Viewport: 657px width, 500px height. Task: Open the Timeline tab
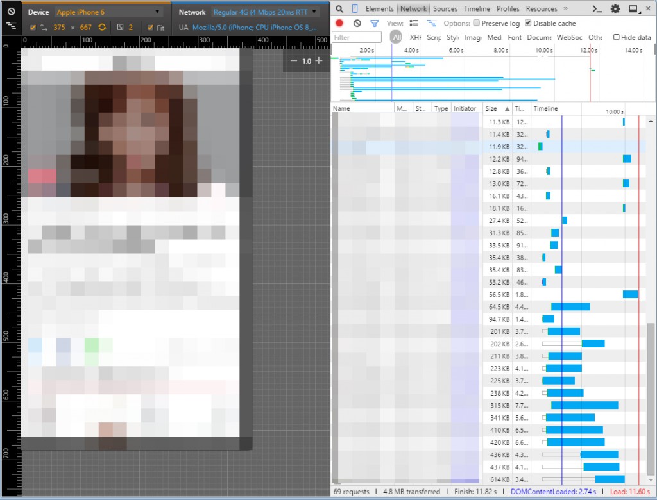point(477,9)
